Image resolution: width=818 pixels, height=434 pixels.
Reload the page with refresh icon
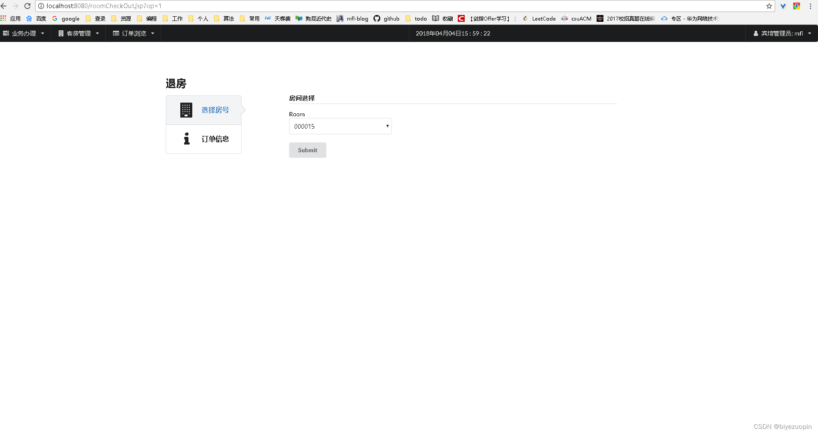27,6
